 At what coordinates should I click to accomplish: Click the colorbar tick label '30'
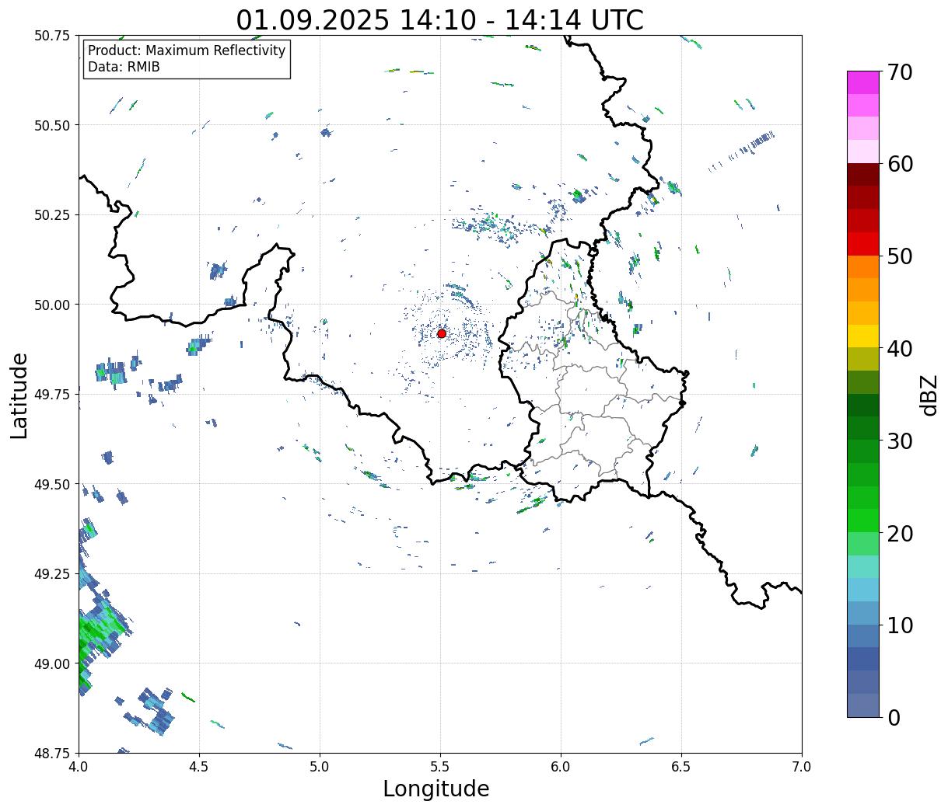pyautogui.click(x=900, y=441)
